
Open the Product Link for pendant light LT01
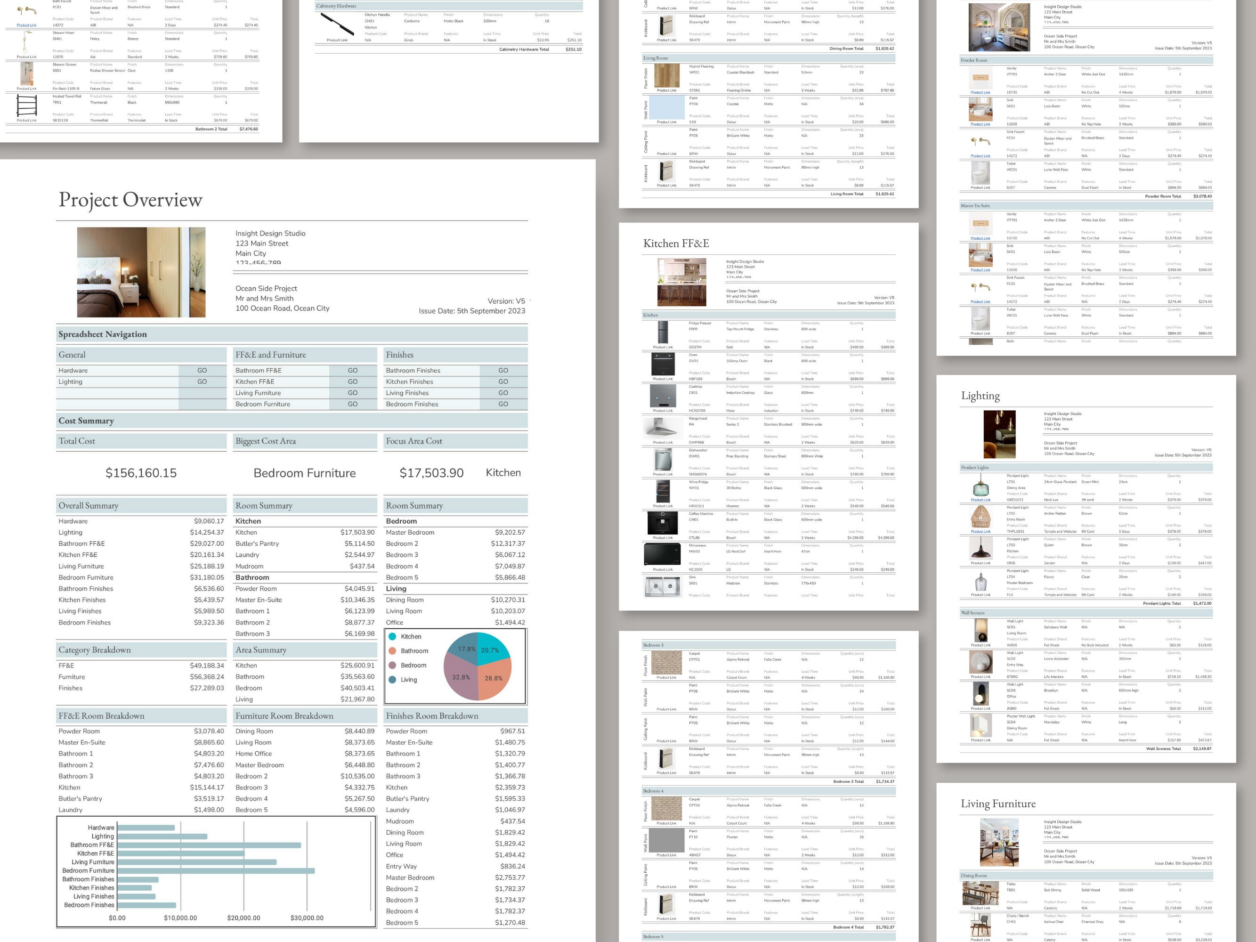point(980,500)
